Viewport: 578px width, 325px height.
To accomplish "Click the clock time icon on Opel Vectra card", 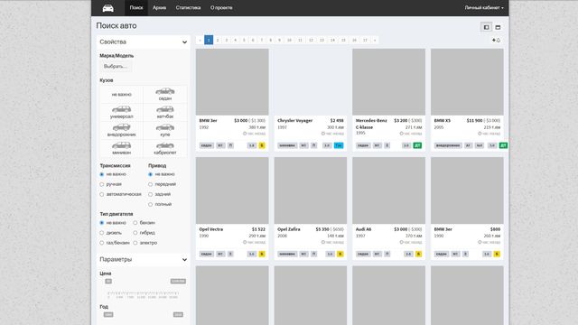I will [245, 242].
